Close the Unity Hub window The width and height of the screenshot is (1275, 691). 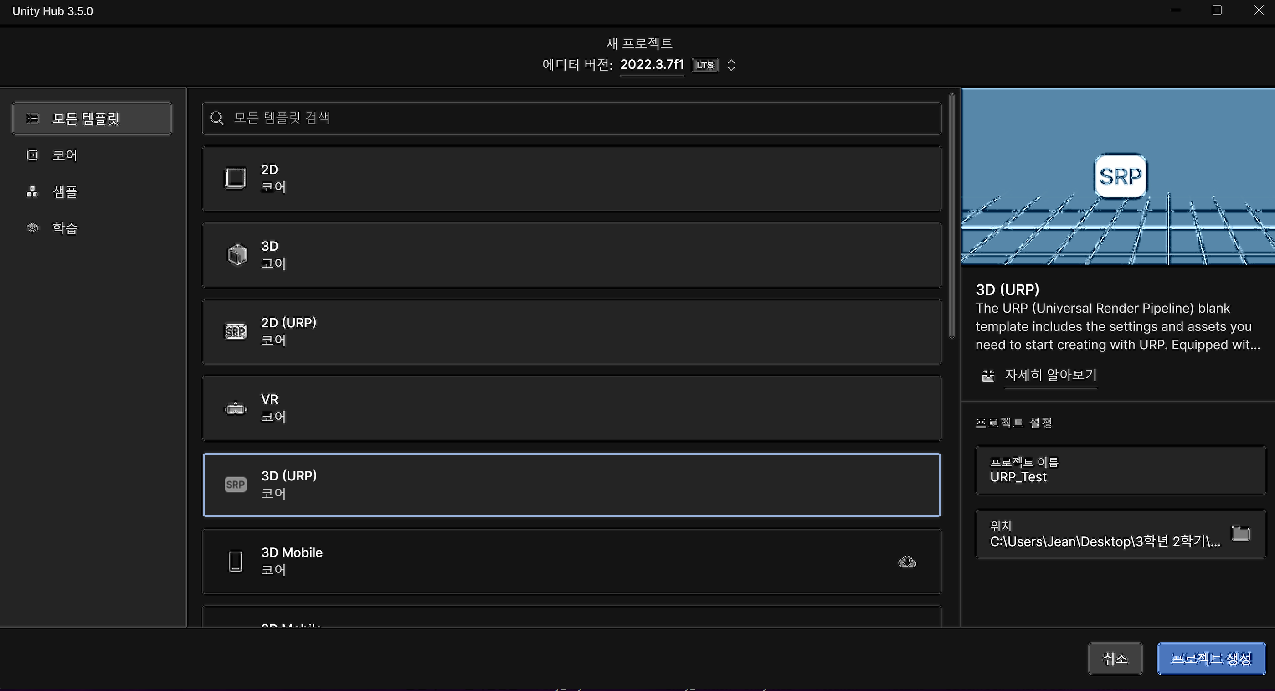[x=1259, y=10]
